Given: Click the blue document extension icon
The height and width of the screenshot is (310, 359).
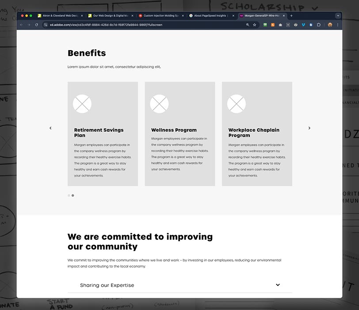Looking at the screenshot, I should pos(311,25).
